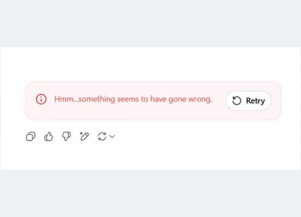Give positive feedback via thumbs up icon

coord(48,136)
